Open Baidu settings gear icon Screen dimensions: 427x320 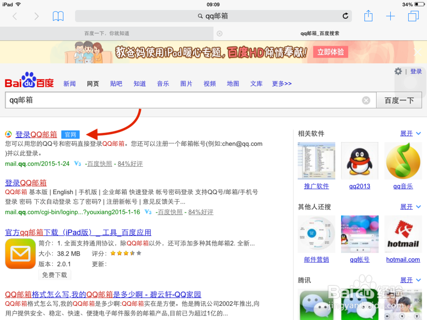point(398,71)
